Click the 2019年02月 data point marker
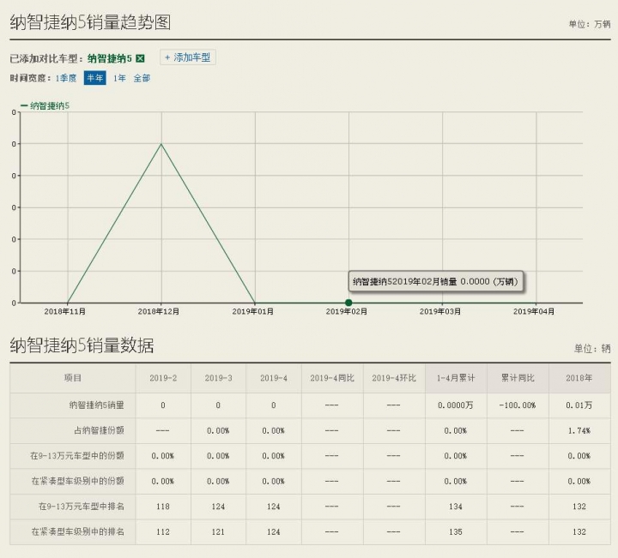The width and height of the screenshot is (618, 558). point(348,303)
